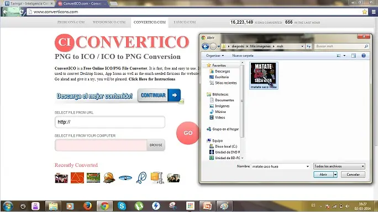Click the back arrow in Abrir dialog

click(206, 46)
